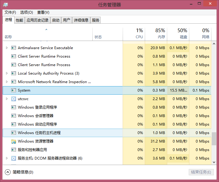This screenshot has width=219, height=182.
Task: Select the Windows 资源管理器 process name
Action: tap(36, 141)
